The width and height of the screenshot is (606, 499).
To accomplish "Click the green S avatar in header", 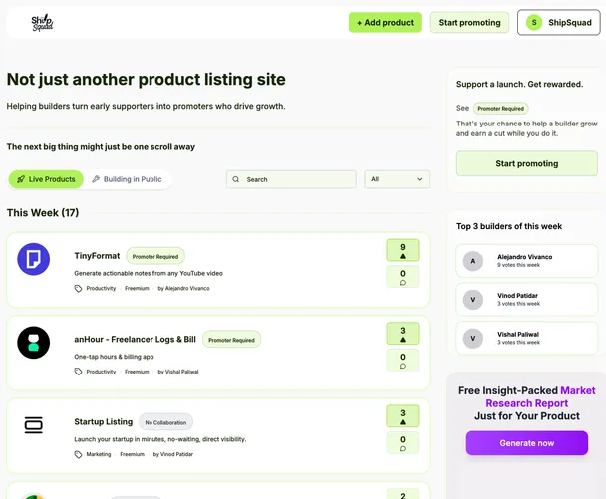I will pyautogui.click(x=534, y=22).
